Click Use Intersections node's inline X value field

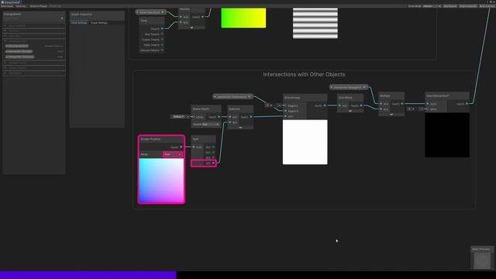click(x=412, y=108)
